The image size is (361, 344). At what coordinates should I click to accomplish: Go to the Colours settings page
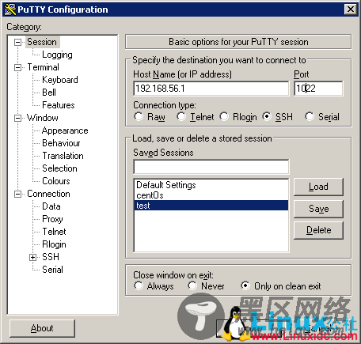pos(56,181)
